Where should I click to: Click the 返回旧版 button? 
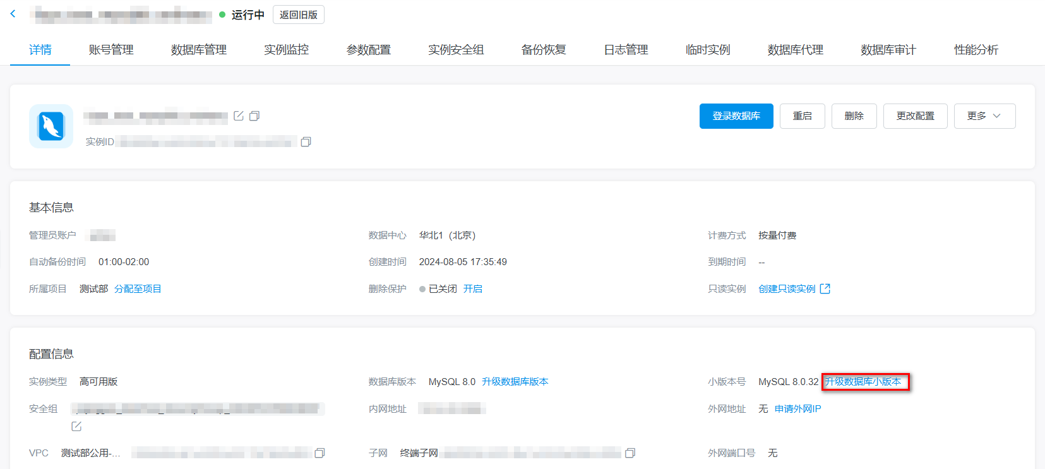[298, 15]
